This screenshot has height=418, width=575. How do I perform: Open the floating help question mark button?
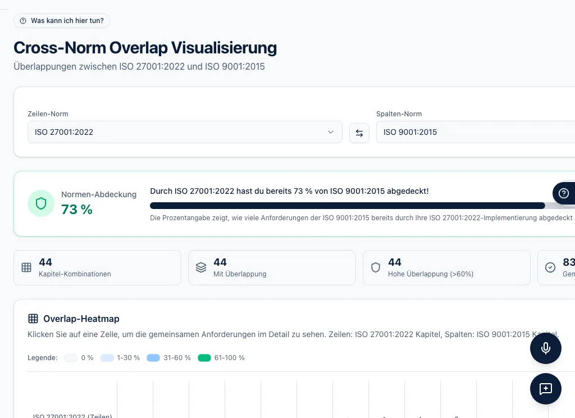pyautogui.click(x=564, y=193)
